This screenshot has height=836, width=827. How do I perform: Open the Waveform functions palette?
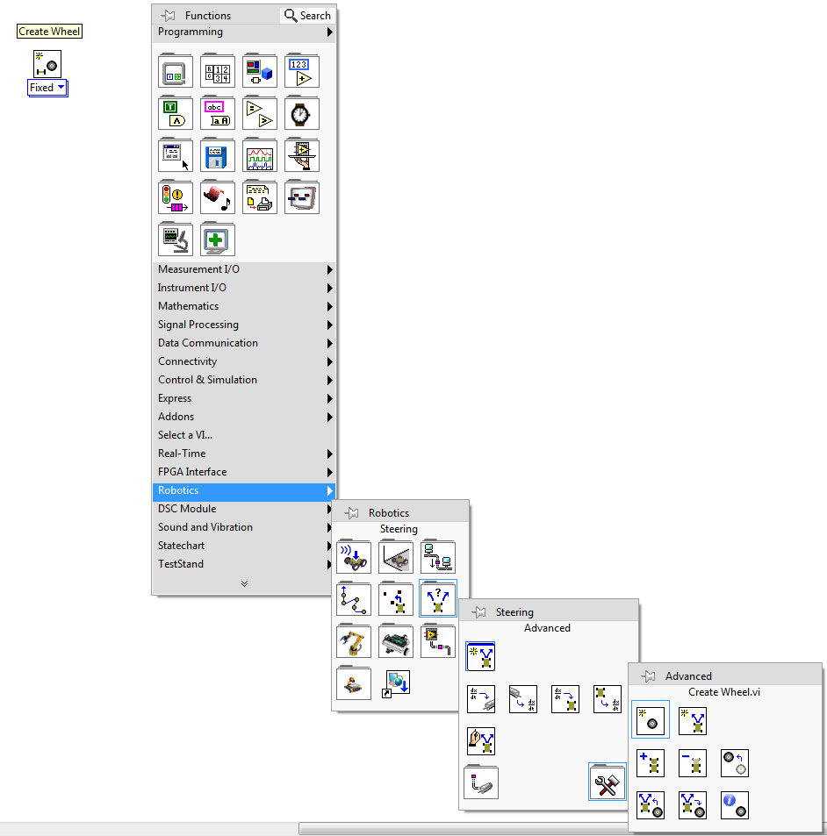(259, 155)
